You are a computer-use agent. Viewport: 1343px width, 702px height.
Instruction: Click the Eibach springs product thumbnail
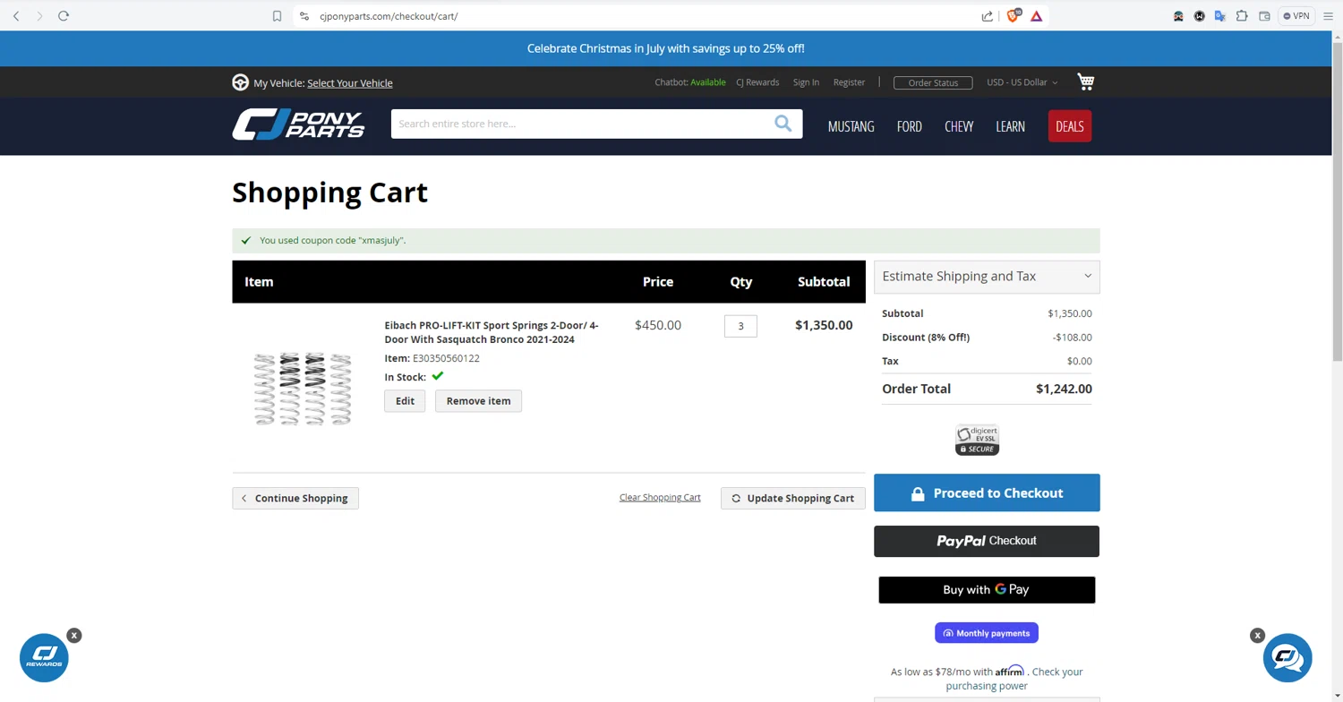[303, 387]
